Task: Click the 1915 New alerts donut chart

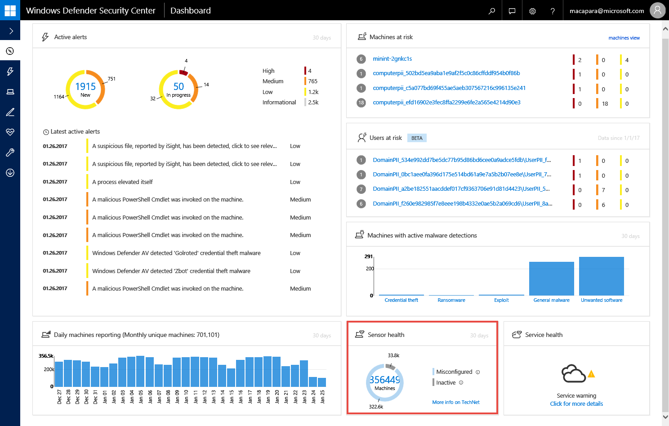Action: (x=85, y=89)
